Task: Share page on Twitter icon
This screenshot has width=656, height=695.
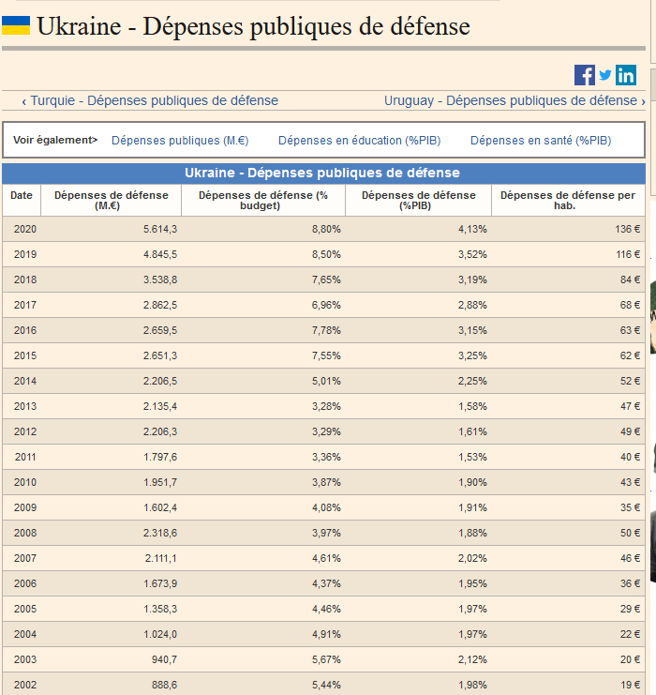Action: [x=605, y=75]
